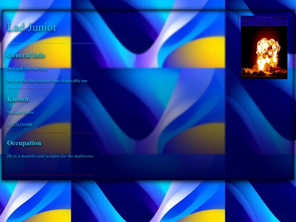
Task: Select the General Info heading
Action: tap(26, 55)
